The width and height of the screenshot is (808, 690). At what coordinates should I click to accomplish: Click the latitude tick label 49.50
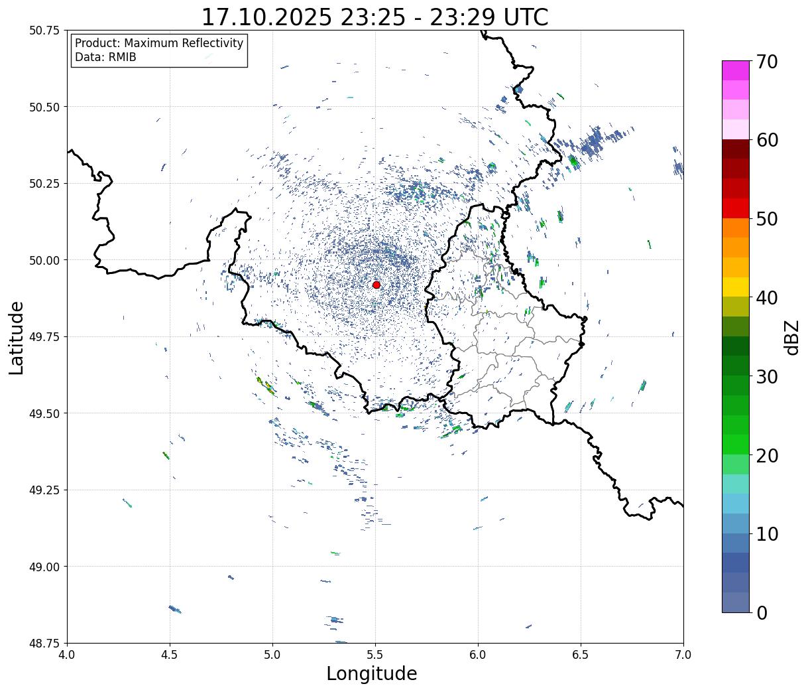pyautogui.click(x=44, y=413)
